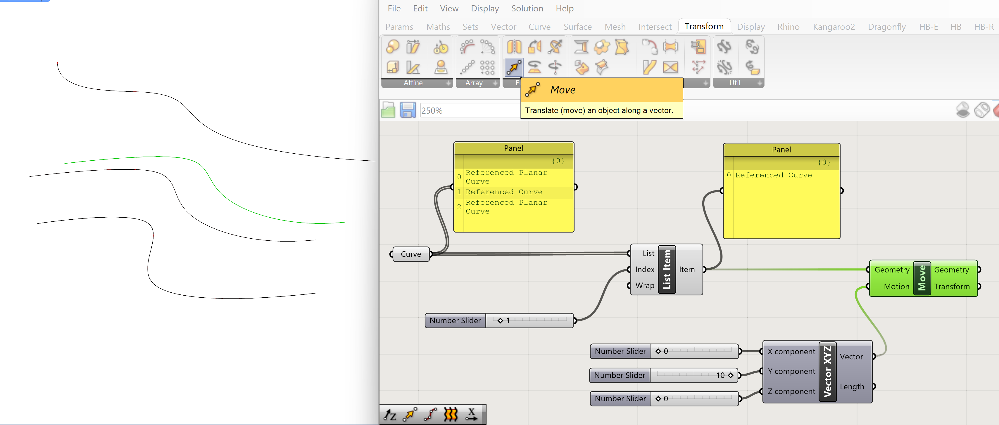Click the Linear Array component icon

tap(467, 67)
